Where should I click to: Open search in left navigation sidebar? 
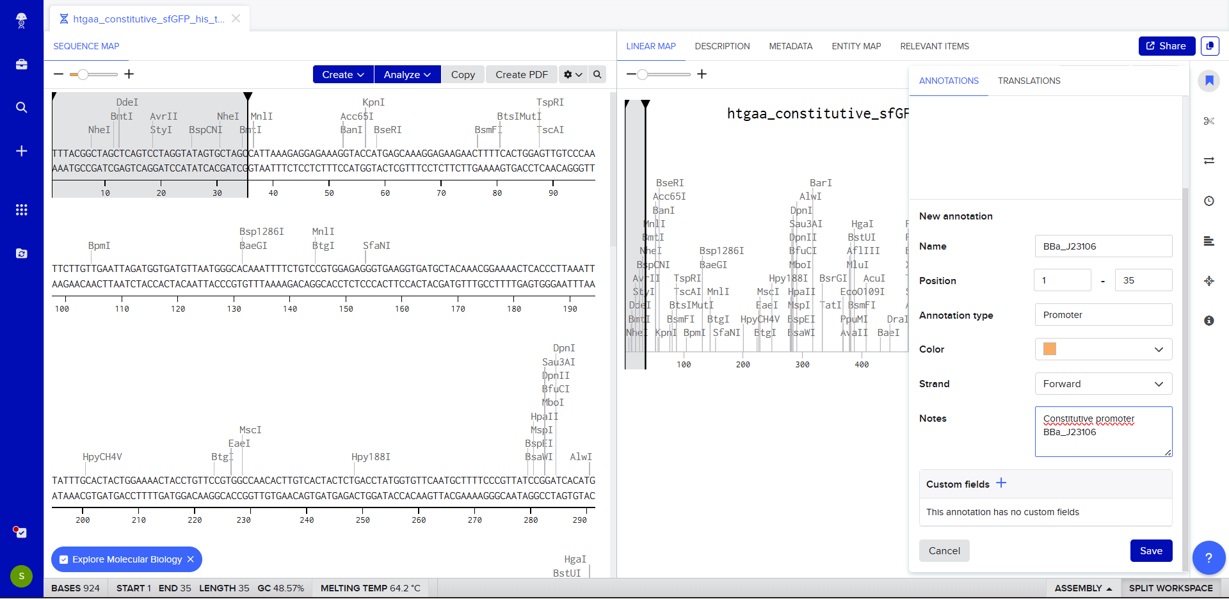[x=21, y=108]
